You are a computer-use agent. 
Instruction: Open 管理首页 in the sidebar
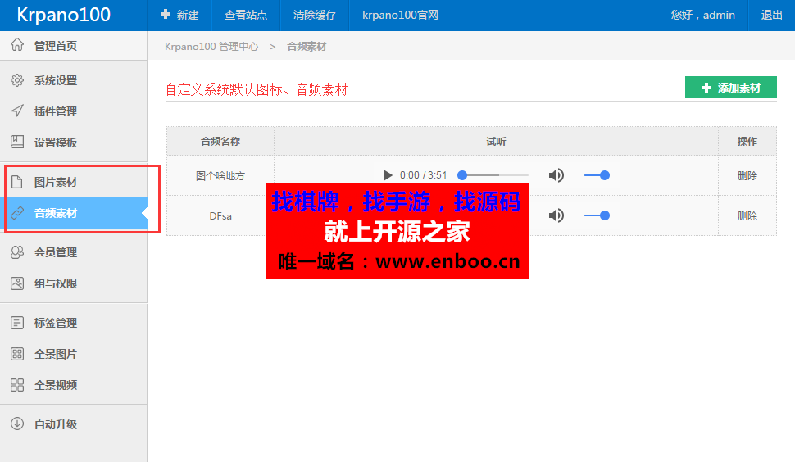74,46
